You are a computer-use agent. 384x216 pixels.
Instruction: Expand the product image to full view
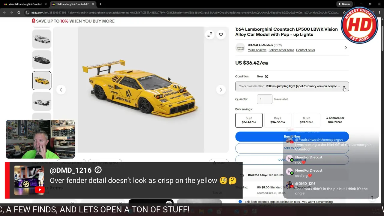210,35
